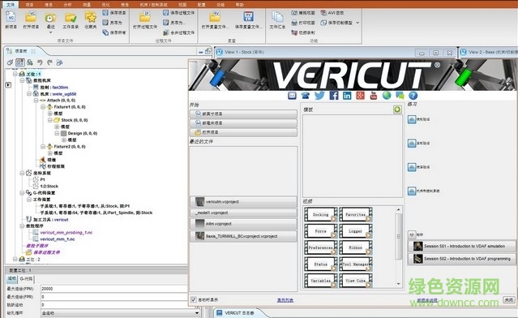Select vericut_mm_f.nc in project tree

click(x=58, y=239)
